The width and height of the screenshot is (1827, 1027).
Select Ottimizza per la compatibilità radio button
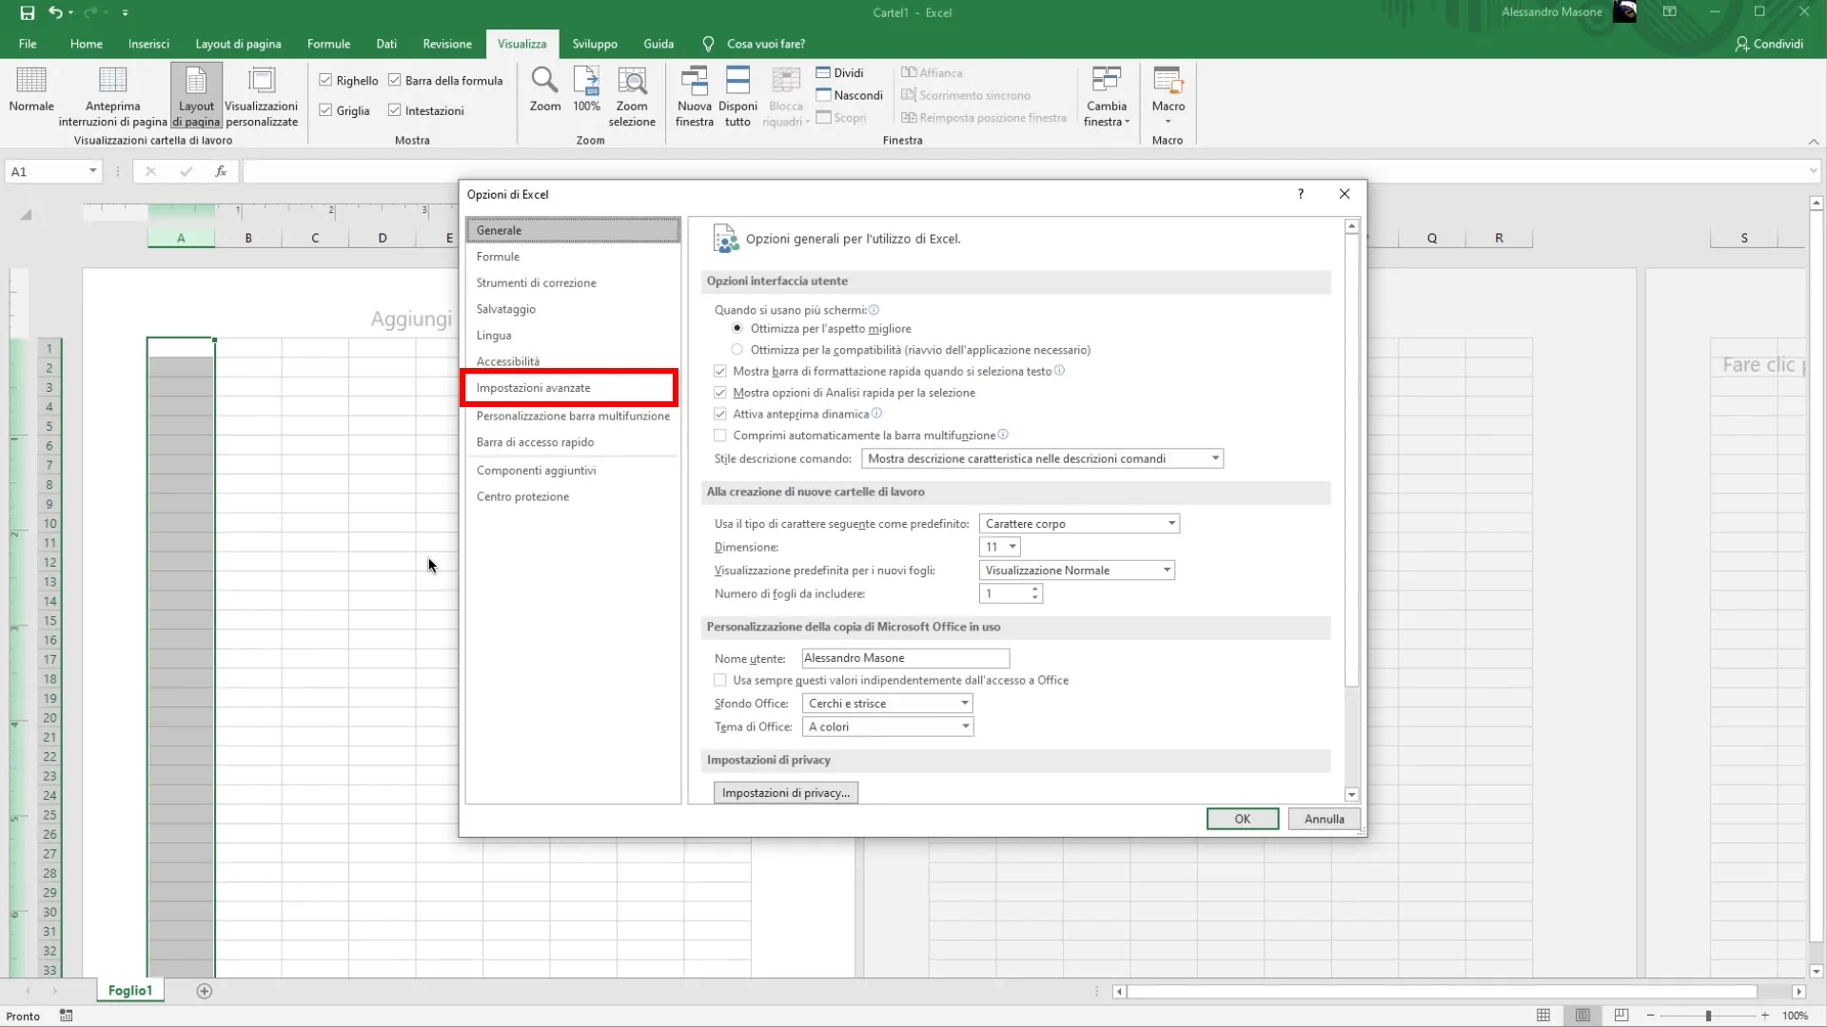737,350
